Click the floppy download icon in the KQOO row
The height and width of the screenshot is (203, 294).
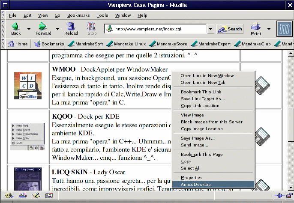pyautogui.click(x=262, y=137)
